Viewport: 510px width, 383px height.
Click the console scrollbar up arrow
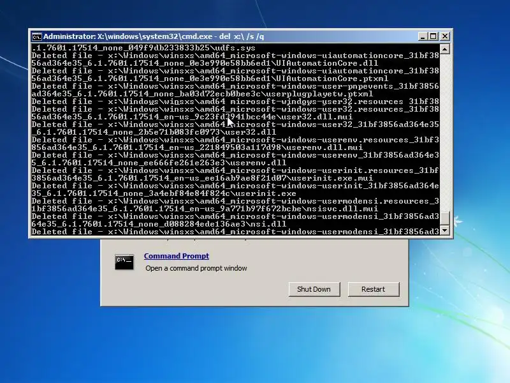pyautogui.click(x=445, y=49)
